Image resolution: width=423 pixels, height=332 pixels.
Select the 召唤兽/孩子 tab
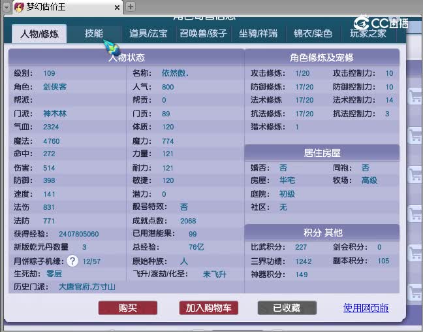(204, 33)
